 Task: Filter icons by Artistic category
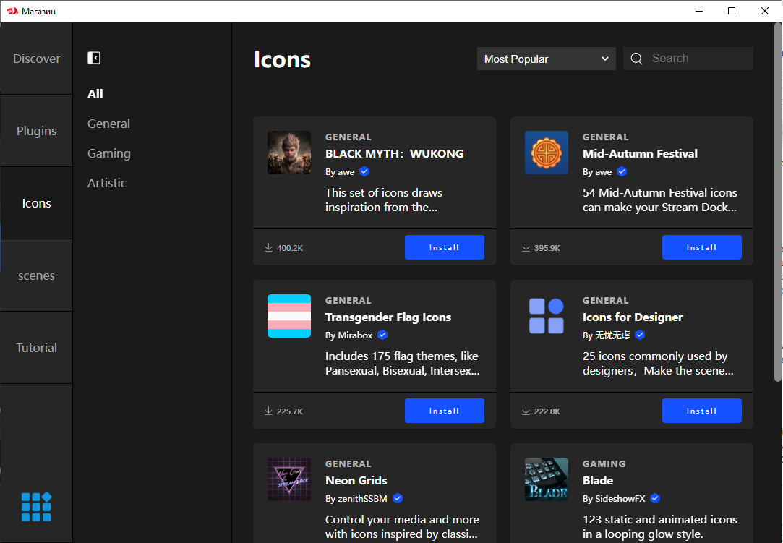[107, 183]
